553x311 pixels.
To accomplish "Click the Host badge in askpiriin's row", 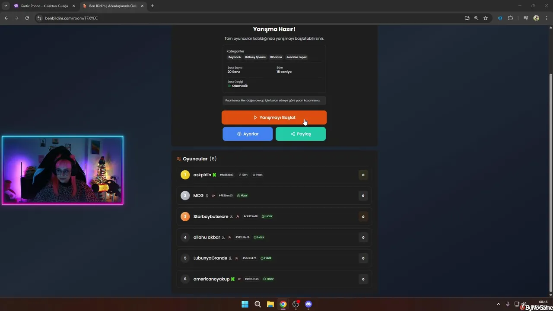I will click(x=257, y=175).
